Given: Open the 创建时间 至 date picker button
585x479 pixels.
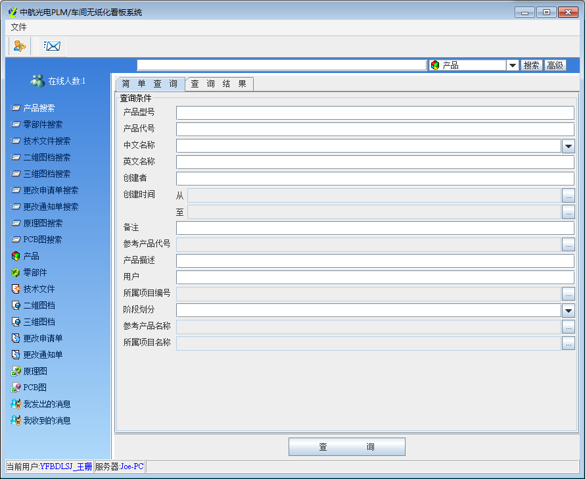Looking at the screenshot, I should 568,212.
